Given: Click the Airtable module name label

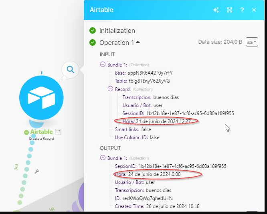Looking at the screenshot, I should click(41, 132).
